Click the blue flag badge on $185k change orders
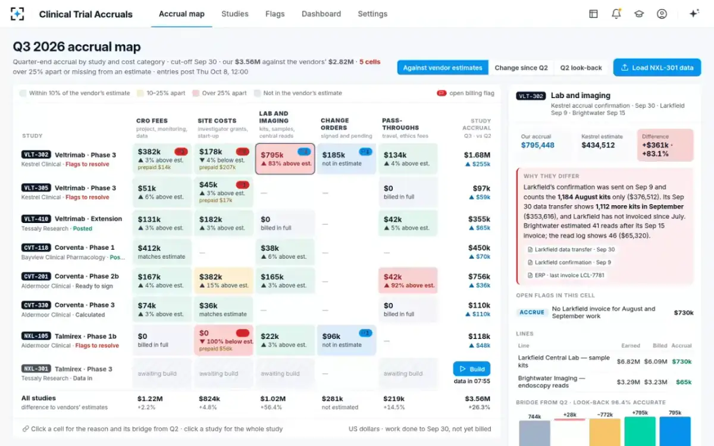Screen dimensions: 714x446 tap(365, 152)
